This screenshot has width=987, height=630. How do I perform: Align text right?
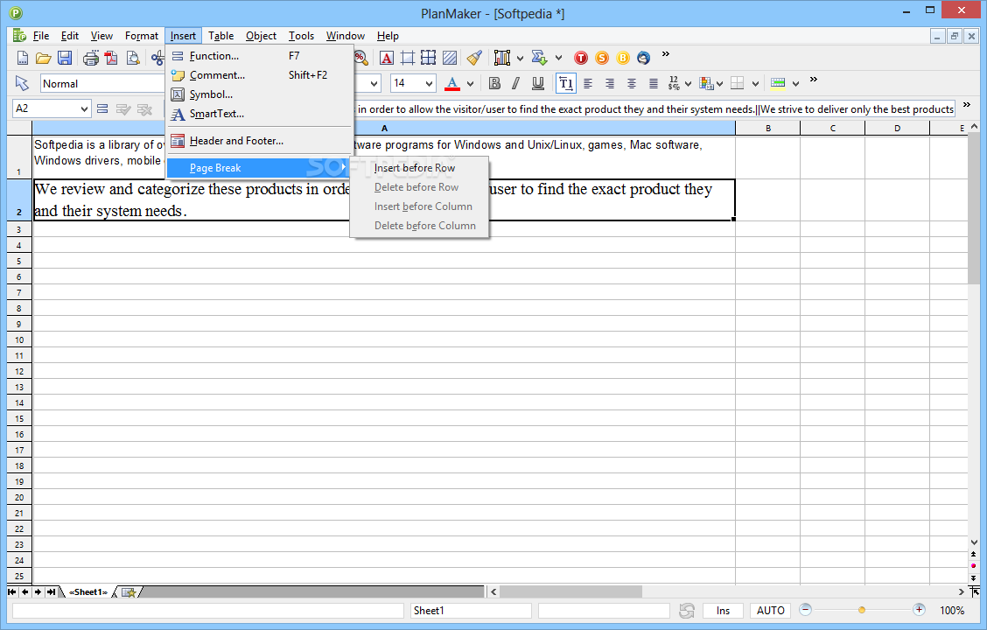(609, 83)
